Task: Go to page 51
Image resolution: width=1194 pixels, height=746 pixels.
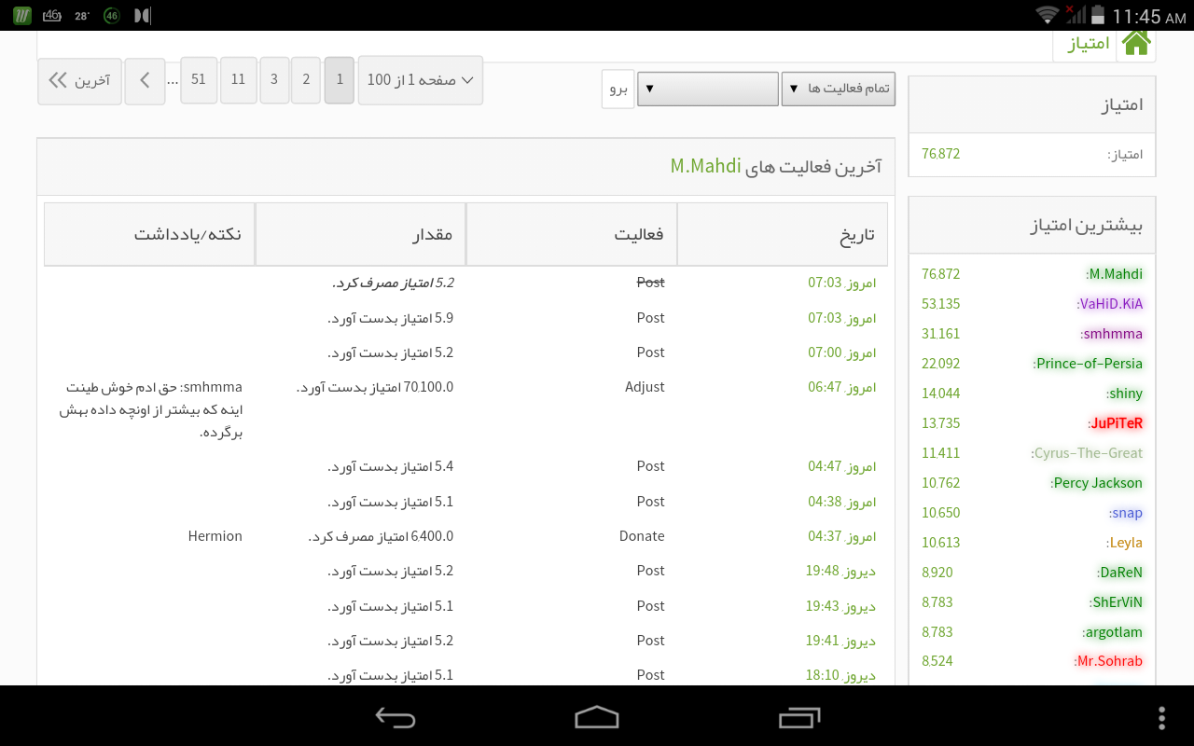Action: [199, 80]
